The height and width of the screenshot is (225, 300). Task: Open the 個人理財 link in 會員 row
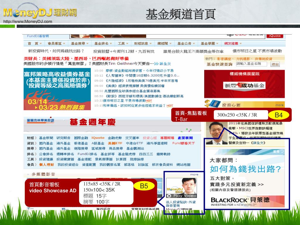(47, 165)
